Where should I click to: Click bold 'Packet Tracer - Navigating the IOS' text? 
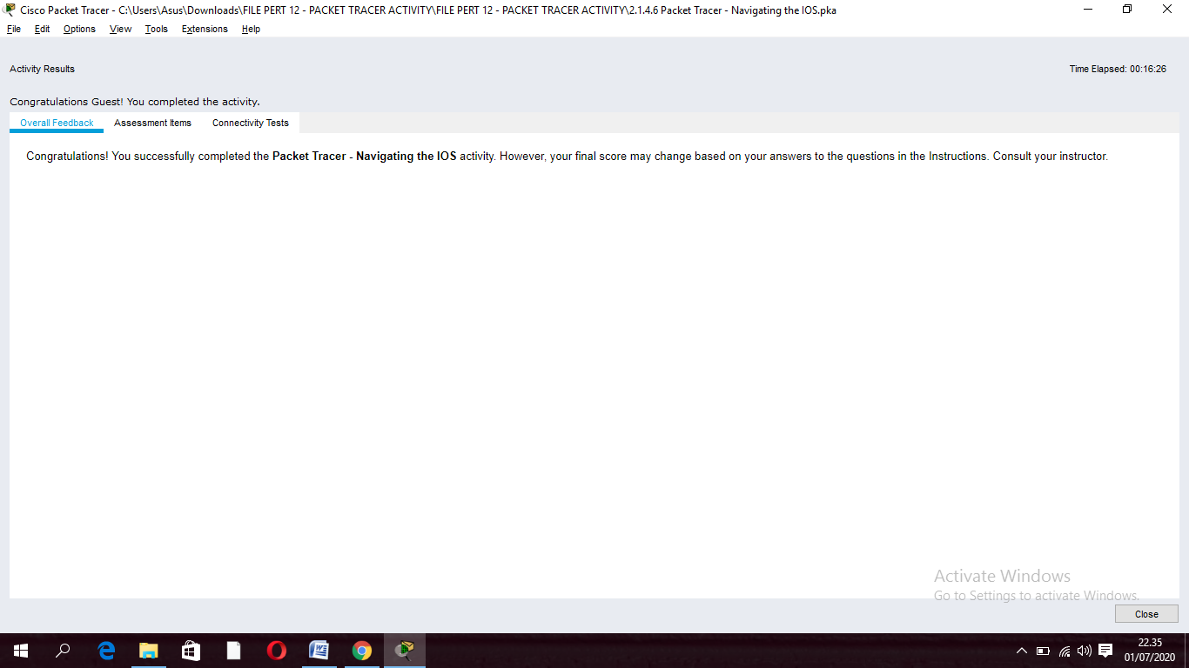click(364, 157)
